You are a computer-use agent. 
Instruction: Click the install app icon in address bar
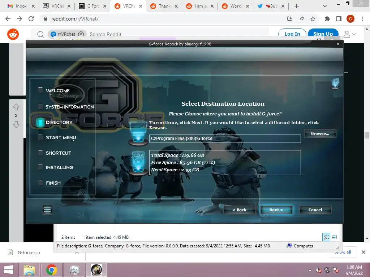coord(290,19)
